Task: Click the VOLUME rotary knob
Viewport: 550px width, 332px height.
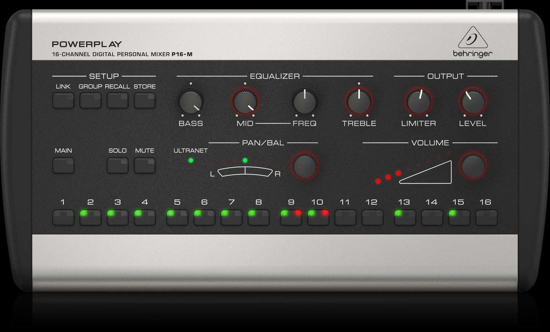Action: pyautogui.click(x=472, y=166)
